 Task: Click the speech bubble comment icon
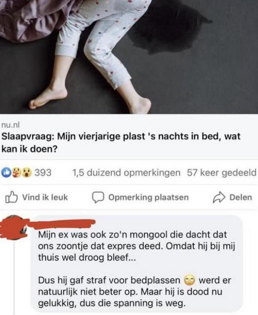pyautogui.click(x=98, y=197)
